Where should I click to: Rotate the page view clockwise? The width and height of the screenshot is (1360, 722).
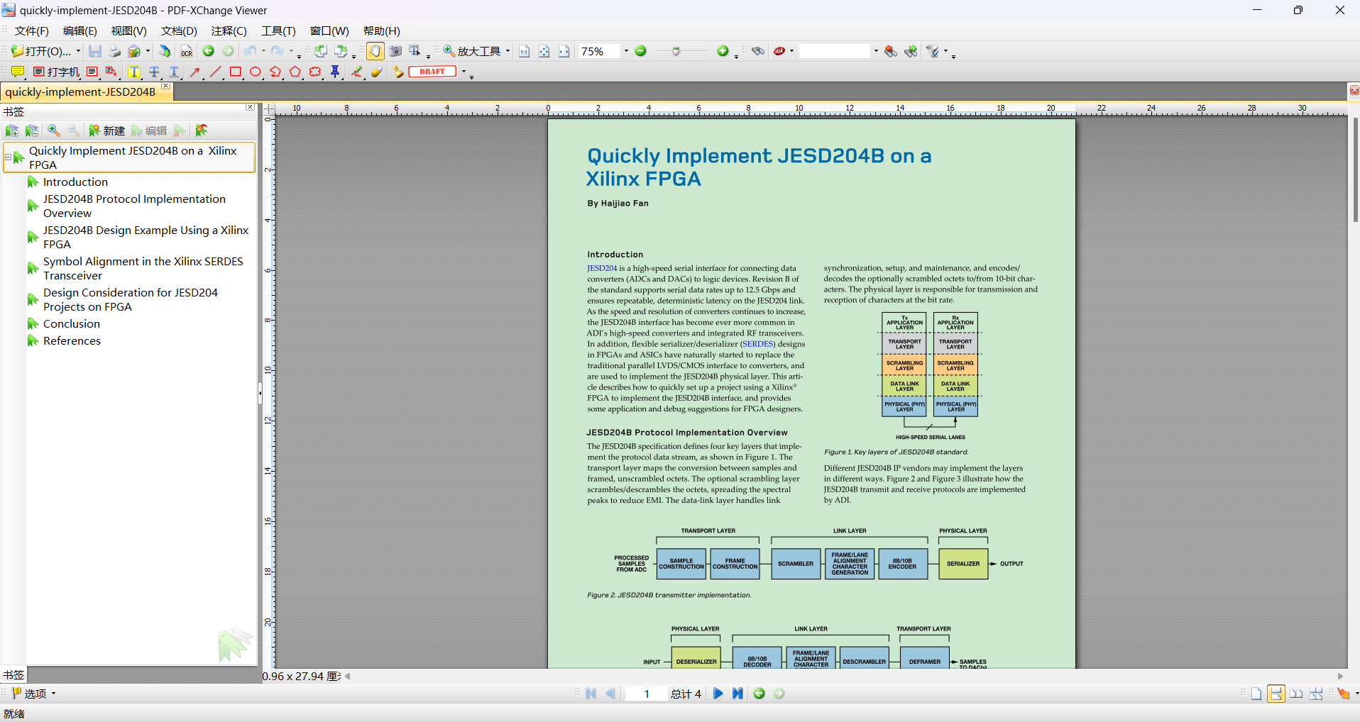point(341,51)
